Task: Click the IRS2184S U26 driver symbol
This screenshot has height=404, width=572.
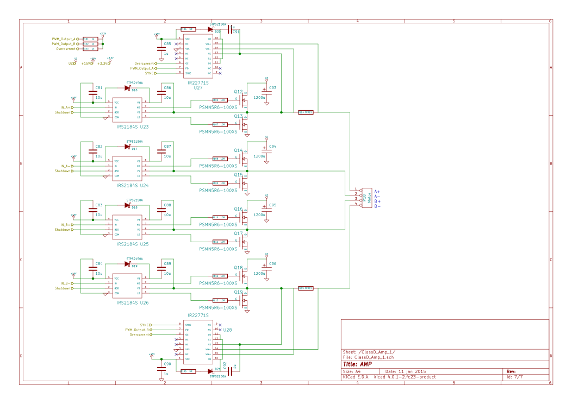Action: point(127,286)
